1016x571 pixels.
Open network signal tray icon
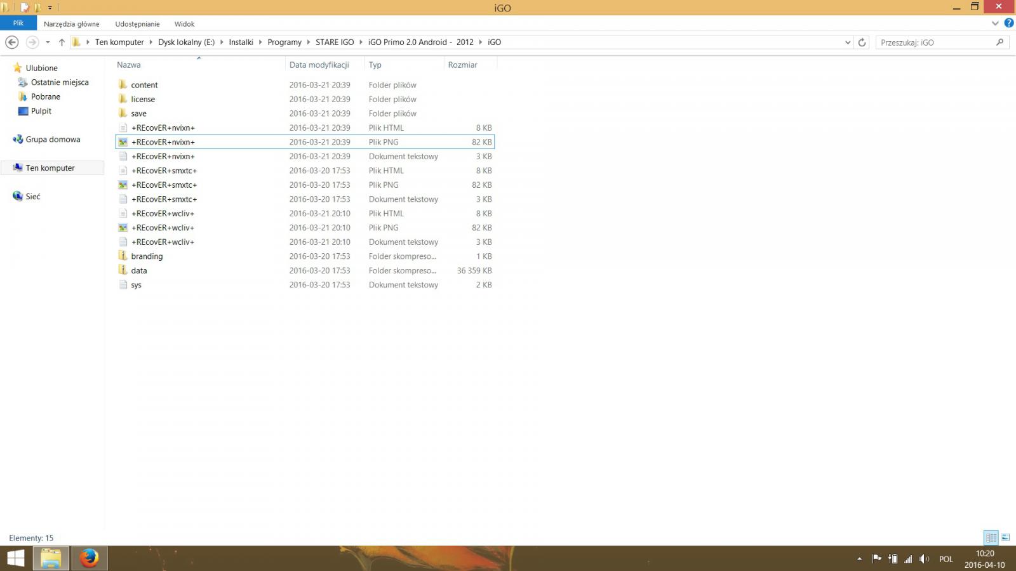coord(908,559)
